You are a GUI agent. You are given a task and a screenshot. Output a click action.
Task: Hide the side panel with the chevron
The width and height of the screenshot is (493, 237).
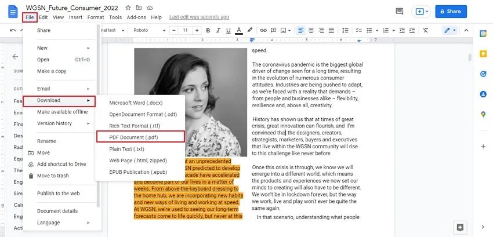483,227
